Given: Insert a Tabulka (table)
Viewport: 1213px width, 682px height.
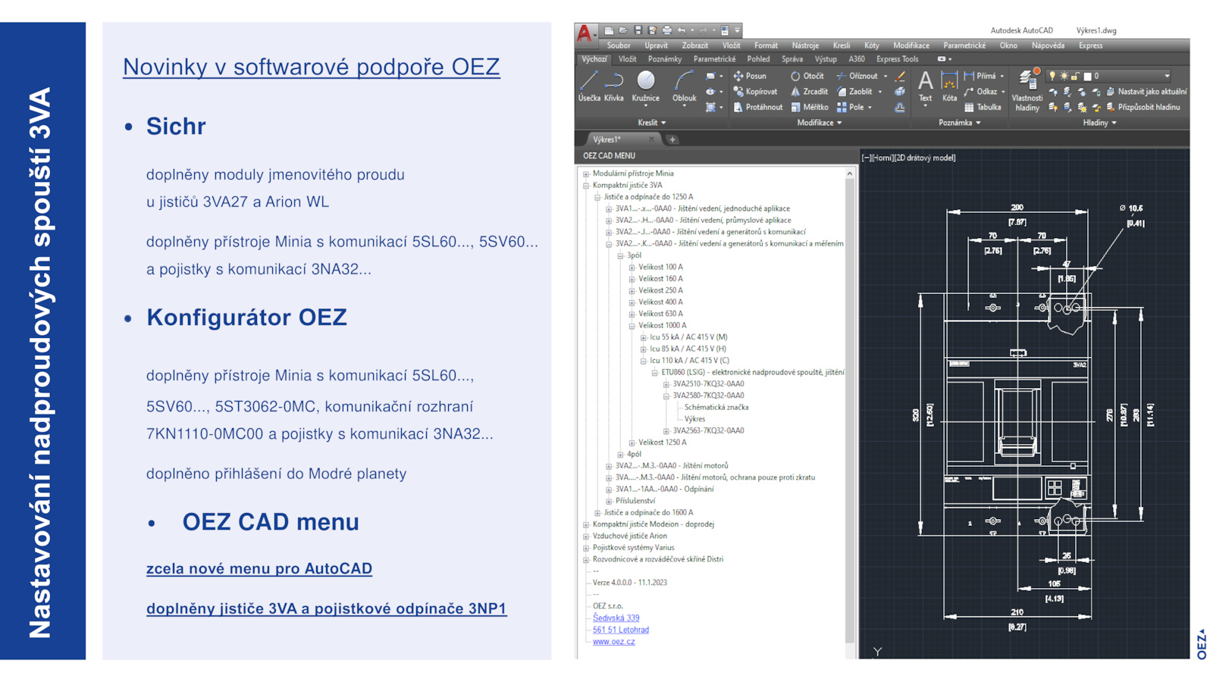Looking at the screenshot, I should (x=983, y=107).
